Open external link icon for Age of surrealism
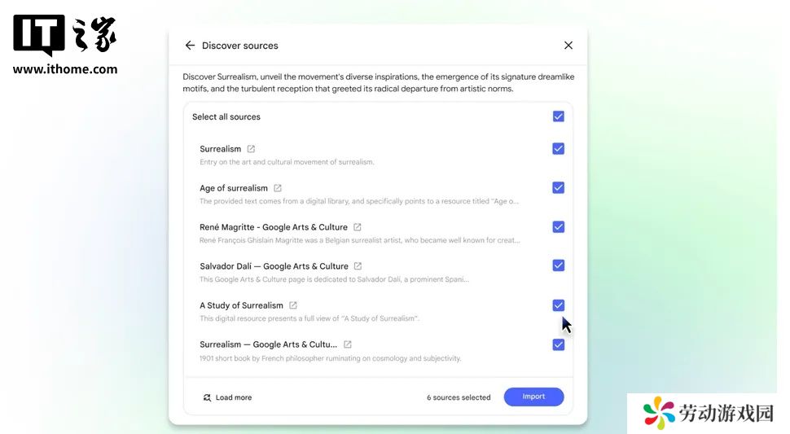 (x=278, y=188)
